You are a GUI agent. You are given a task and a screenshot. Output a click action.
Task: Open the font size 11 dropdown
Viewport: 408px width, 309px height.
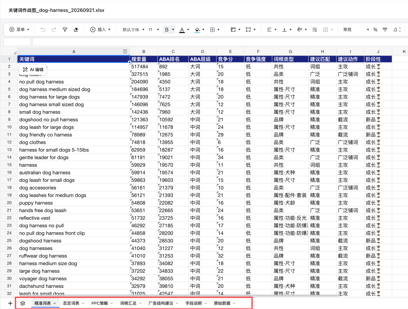click(153, 30)
